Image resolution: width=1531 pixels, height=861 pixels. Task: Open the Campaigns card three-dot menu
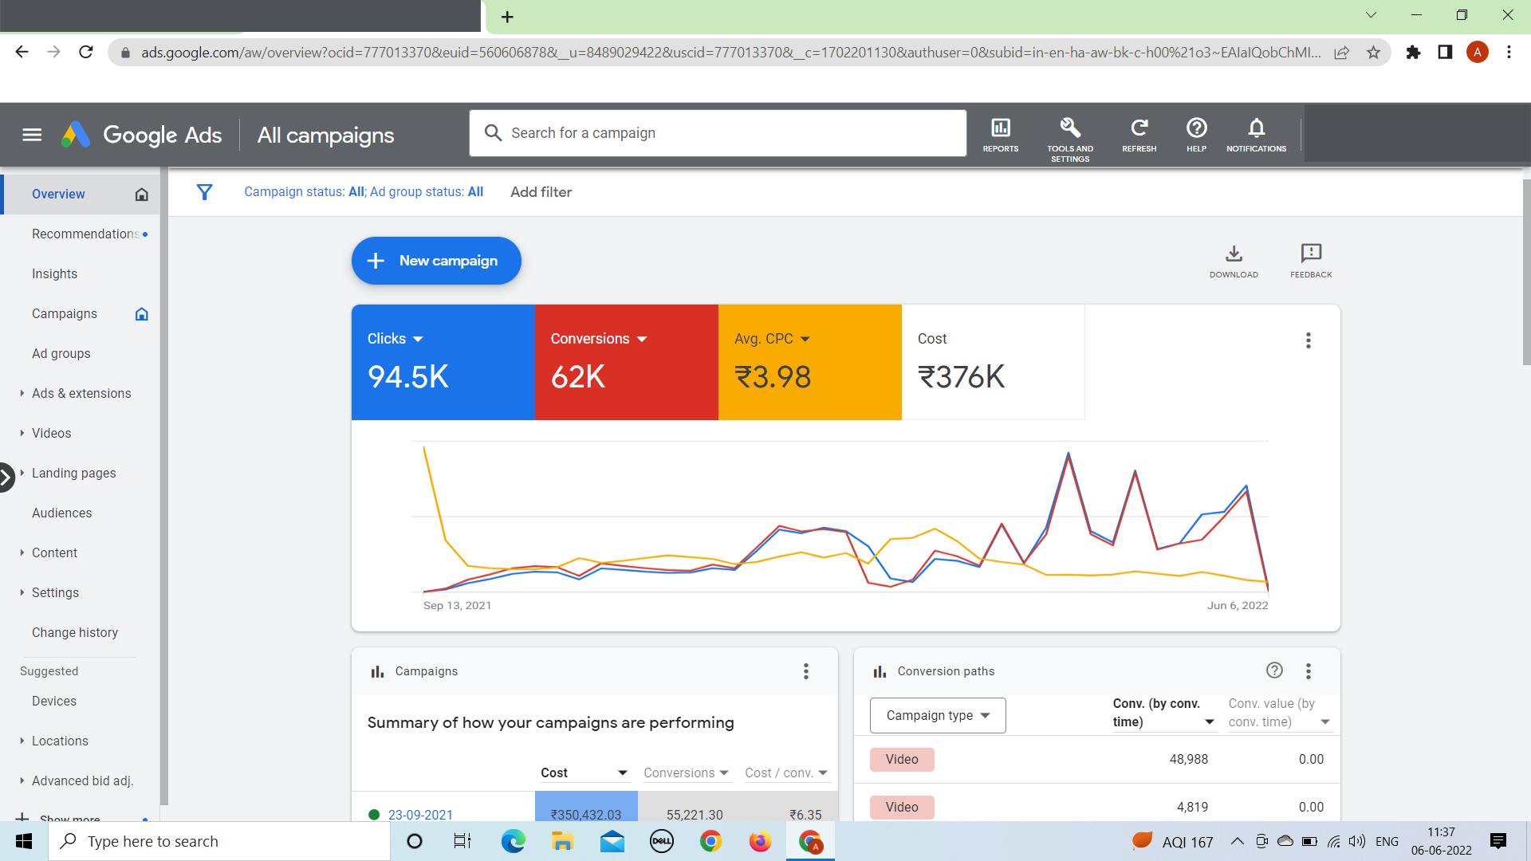pos(806,671)
